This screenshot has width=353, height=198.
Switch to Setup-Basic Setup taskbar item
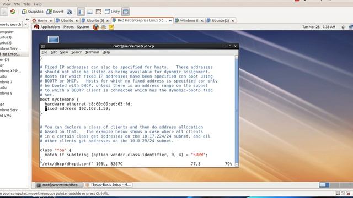pos(108,185)
